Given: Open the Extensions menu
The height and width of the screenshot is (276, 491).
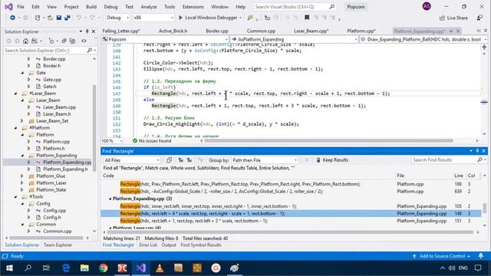Looking at the screenshot, I should 193,7.
